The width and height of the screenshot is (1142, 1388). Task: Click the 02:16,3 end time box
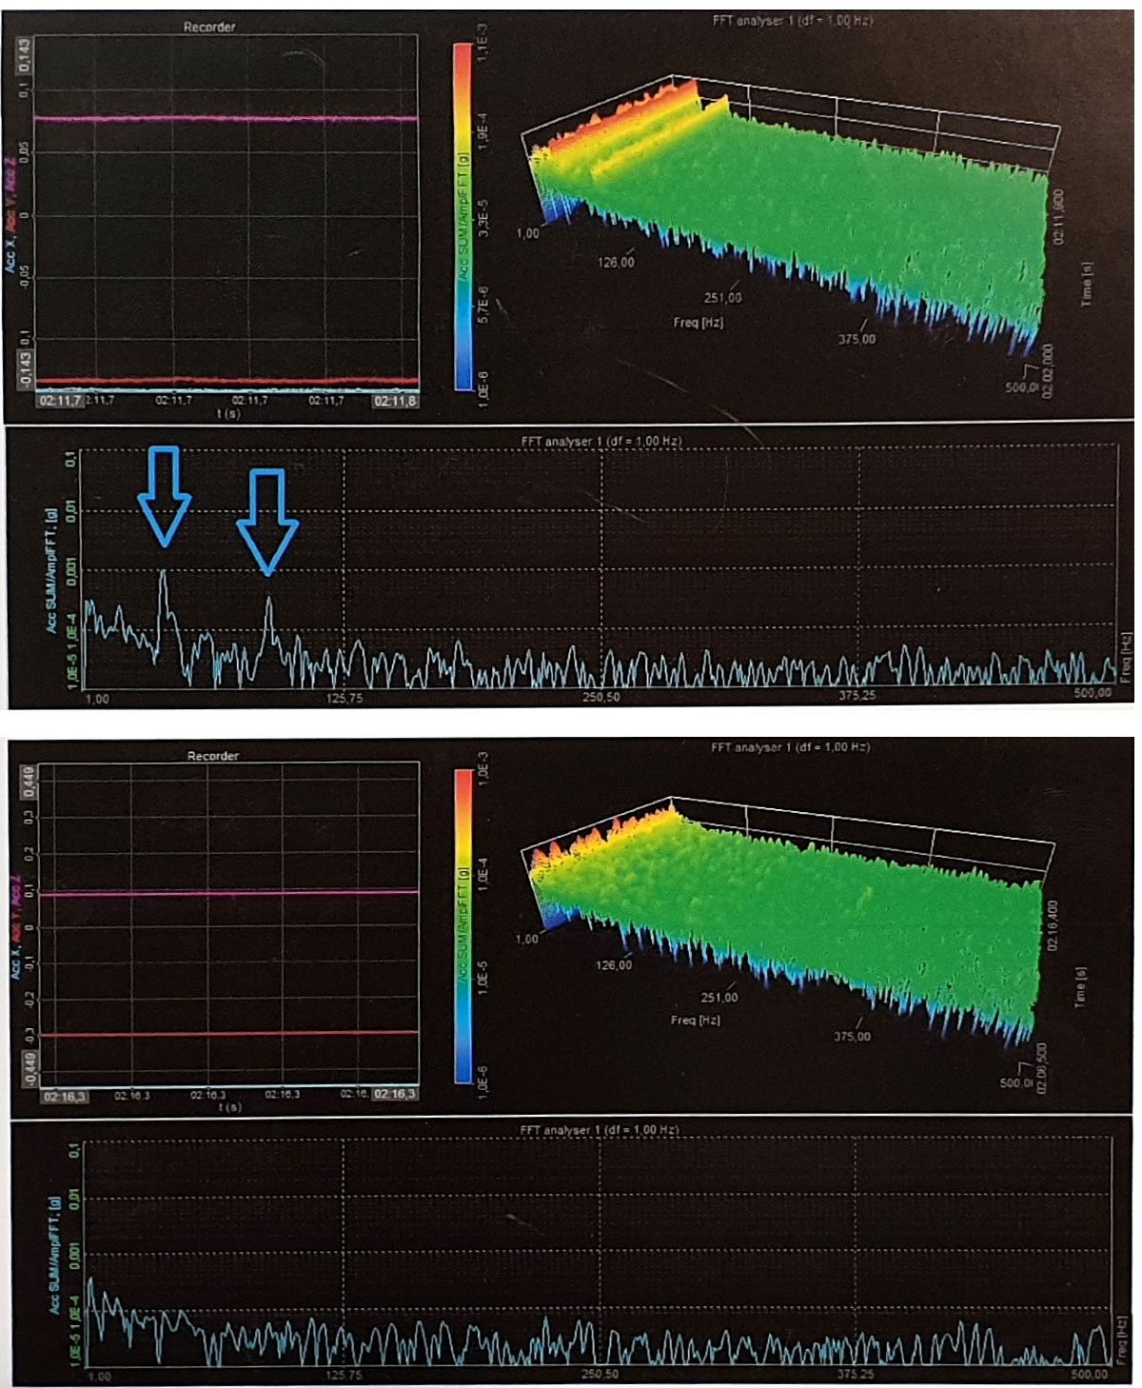pyautogui.click(x=394, y=1095)
